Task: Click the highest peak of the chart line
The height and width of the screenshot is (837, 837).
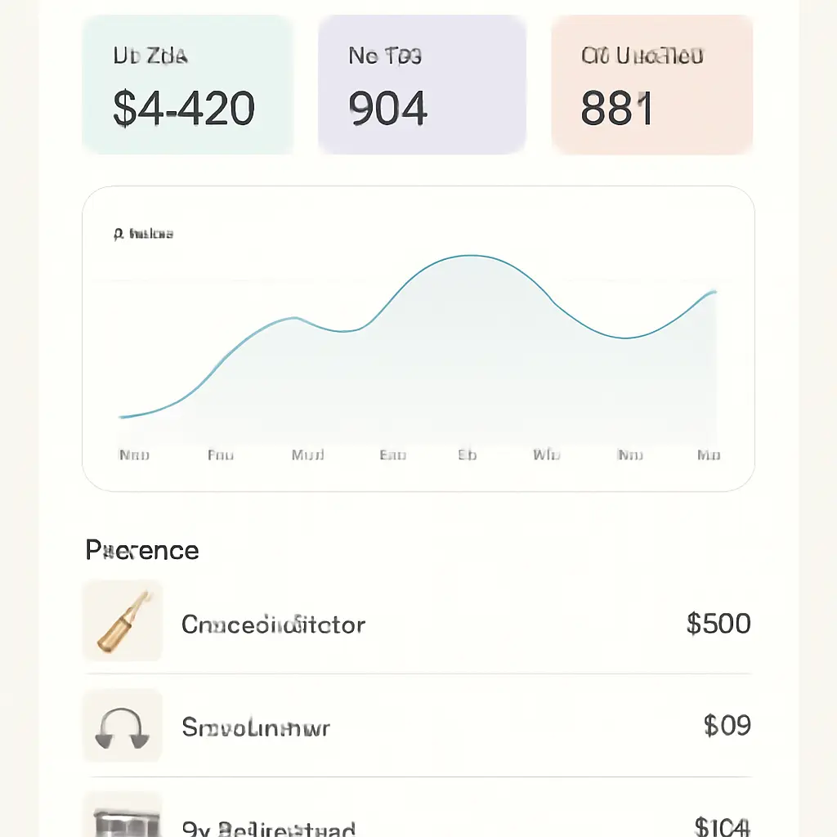Action: click(x=470, y=256)
